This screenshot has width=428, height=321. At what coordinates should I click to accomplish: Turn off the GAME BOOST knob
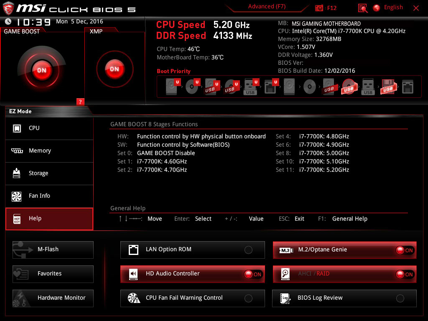[42, 70]
